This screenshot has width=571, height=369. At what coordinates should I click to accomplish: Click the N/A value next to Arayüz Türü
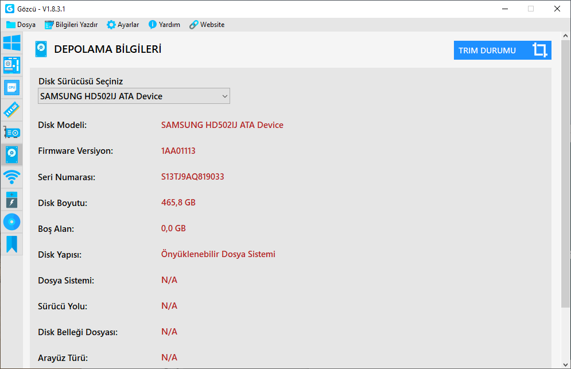coord(169,358)
